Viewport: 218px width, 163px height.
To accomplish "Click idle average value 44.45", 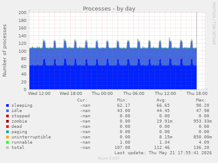I will coord(163,111).
